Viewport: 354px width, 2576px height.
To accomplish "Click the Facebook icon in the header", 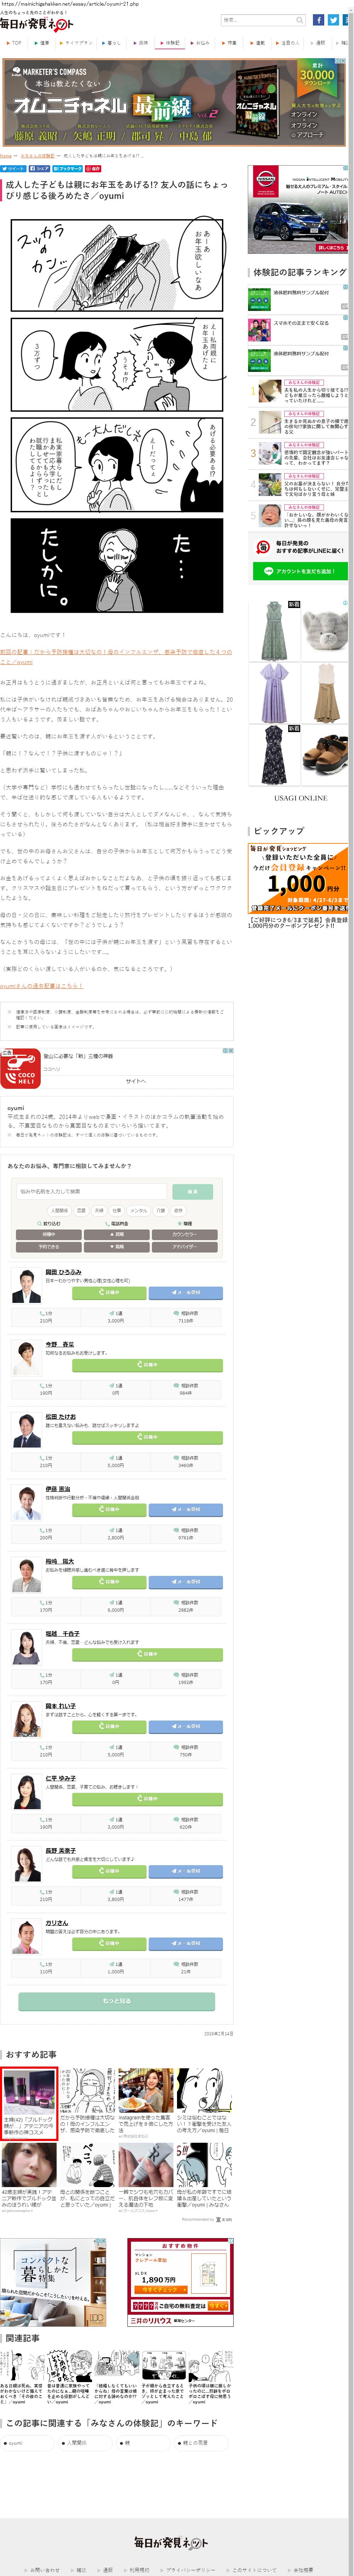I will (319, 20).
